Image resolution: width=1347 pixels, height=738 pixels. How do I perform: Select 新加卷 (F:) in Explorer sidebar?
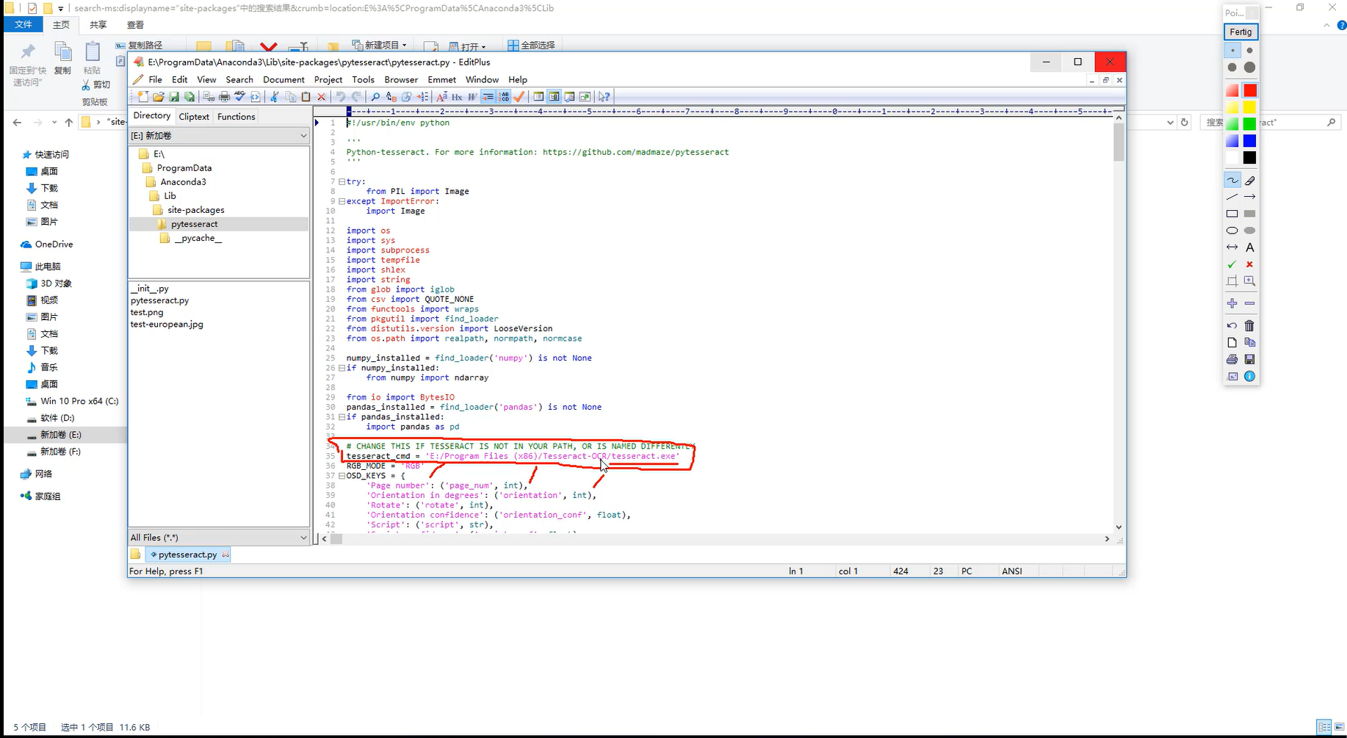tap(60, 452)
